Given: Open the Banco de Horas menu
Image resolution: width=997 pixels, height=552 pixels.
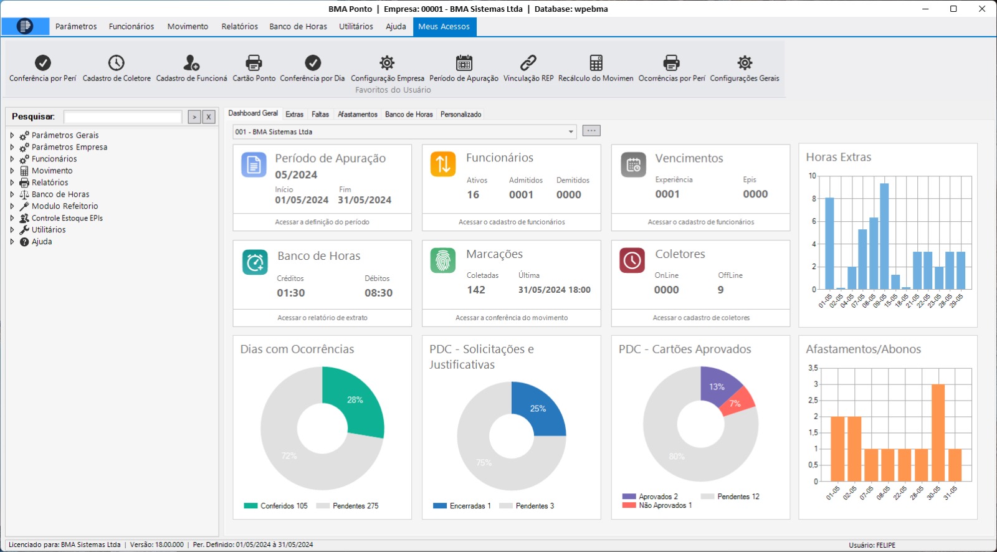Looking at the screenshot, I should click(x=298, y=27).
